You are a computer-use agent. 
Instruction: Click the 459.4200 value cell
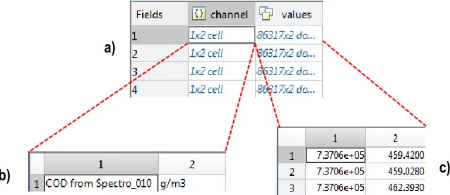click(x=395, y=155)
